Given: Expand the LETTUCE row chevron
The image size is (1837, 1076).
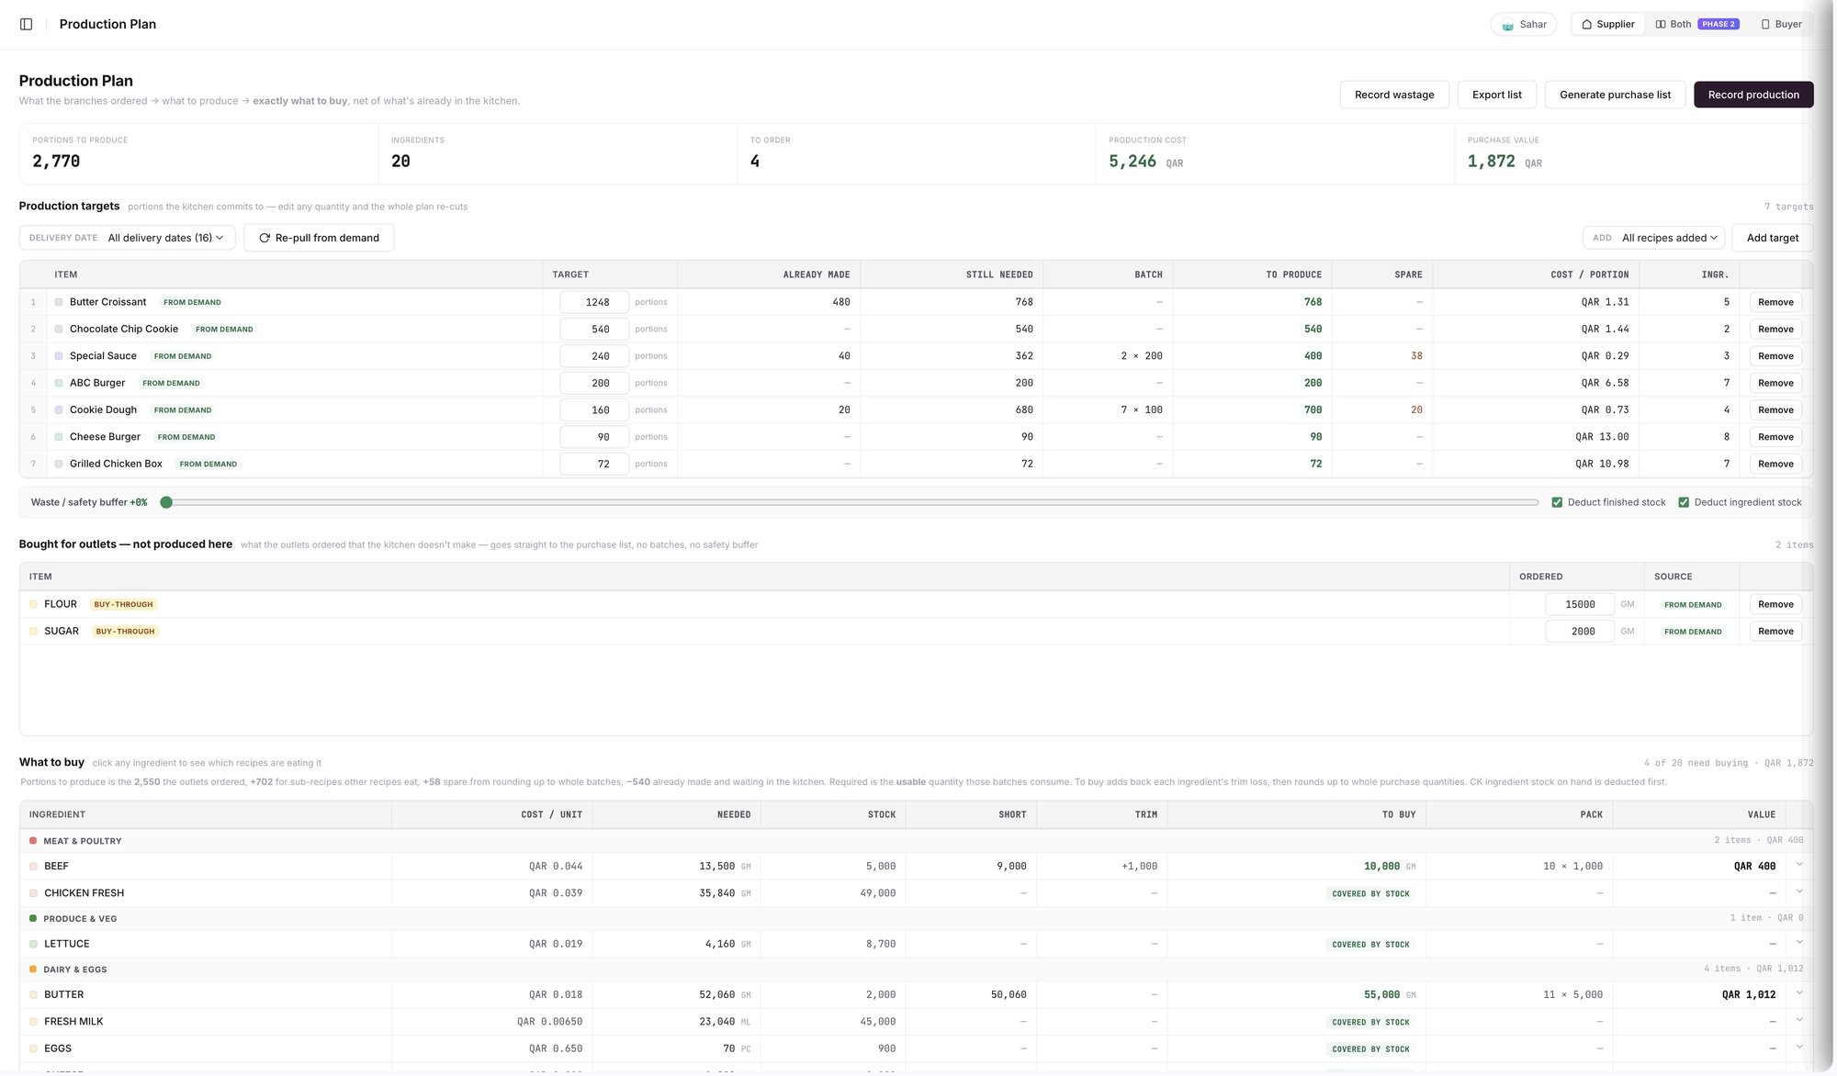Looking at the screenshot, I should coord(1799,943).
